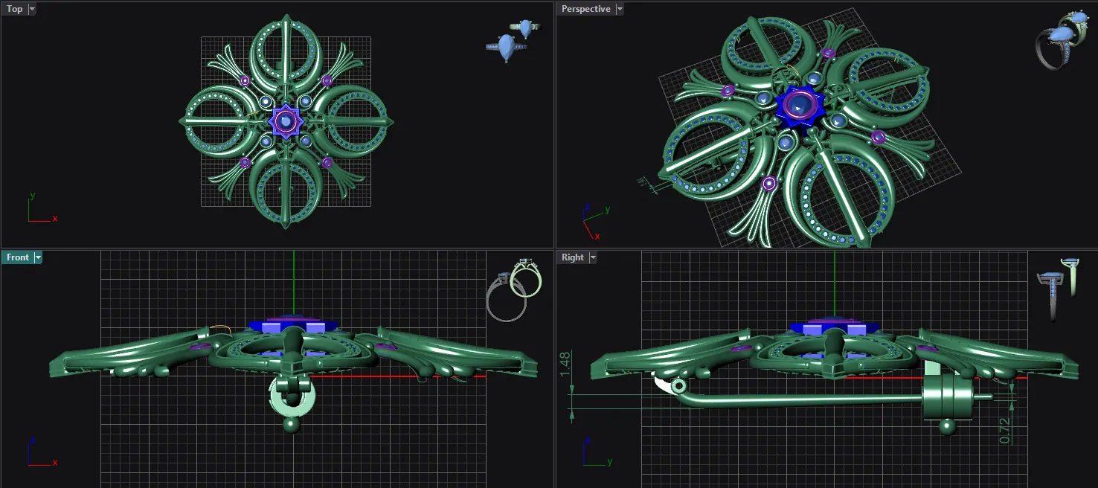Click the Top viewport title label
The image size is (1098, 488).
(x=15, y=9)
